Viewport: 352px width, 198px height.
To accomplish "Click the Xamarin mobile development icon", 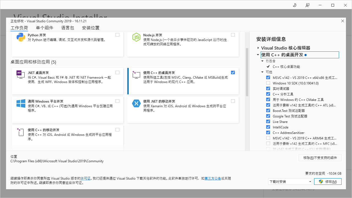I will 136,103.
